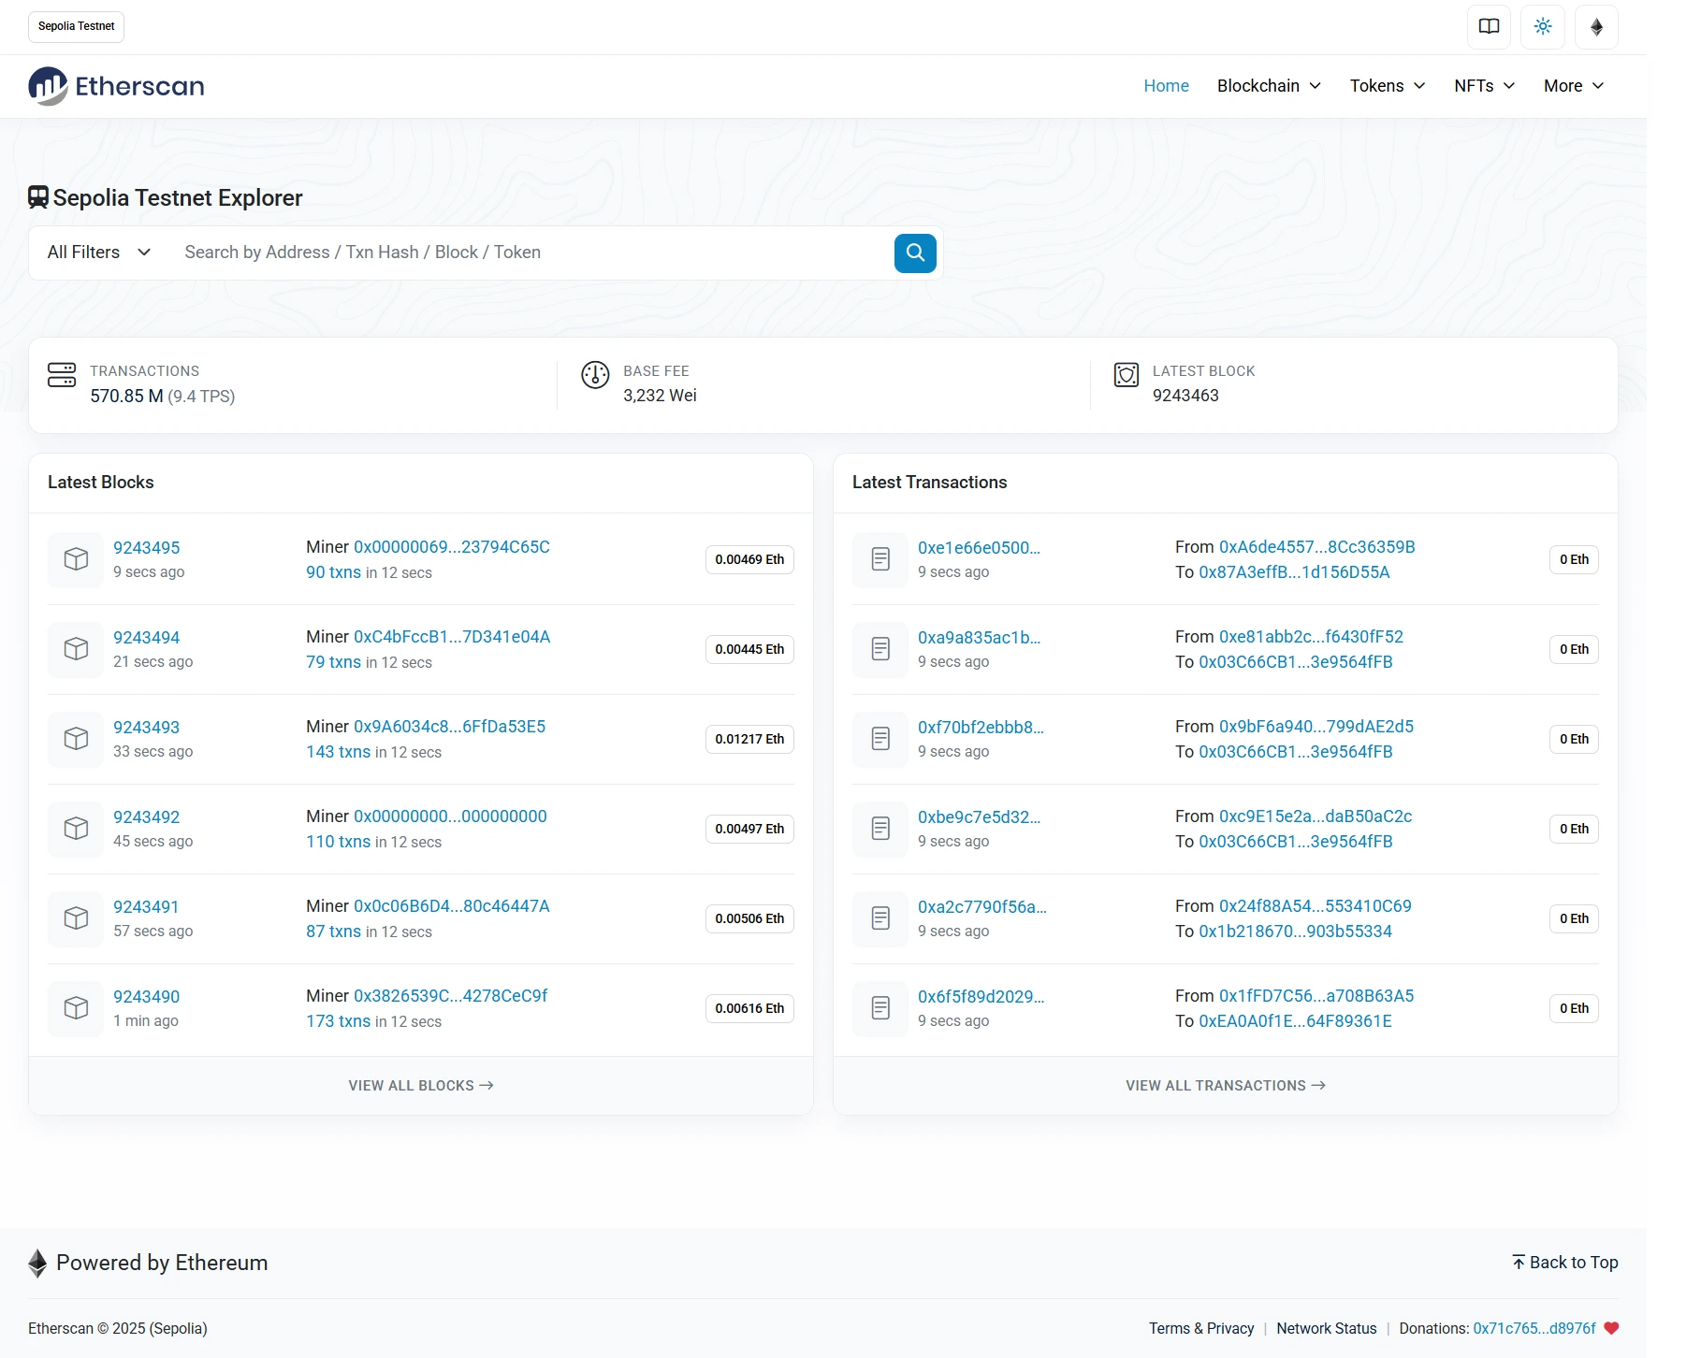Focus the address/txn hash search field

(533, 253)
